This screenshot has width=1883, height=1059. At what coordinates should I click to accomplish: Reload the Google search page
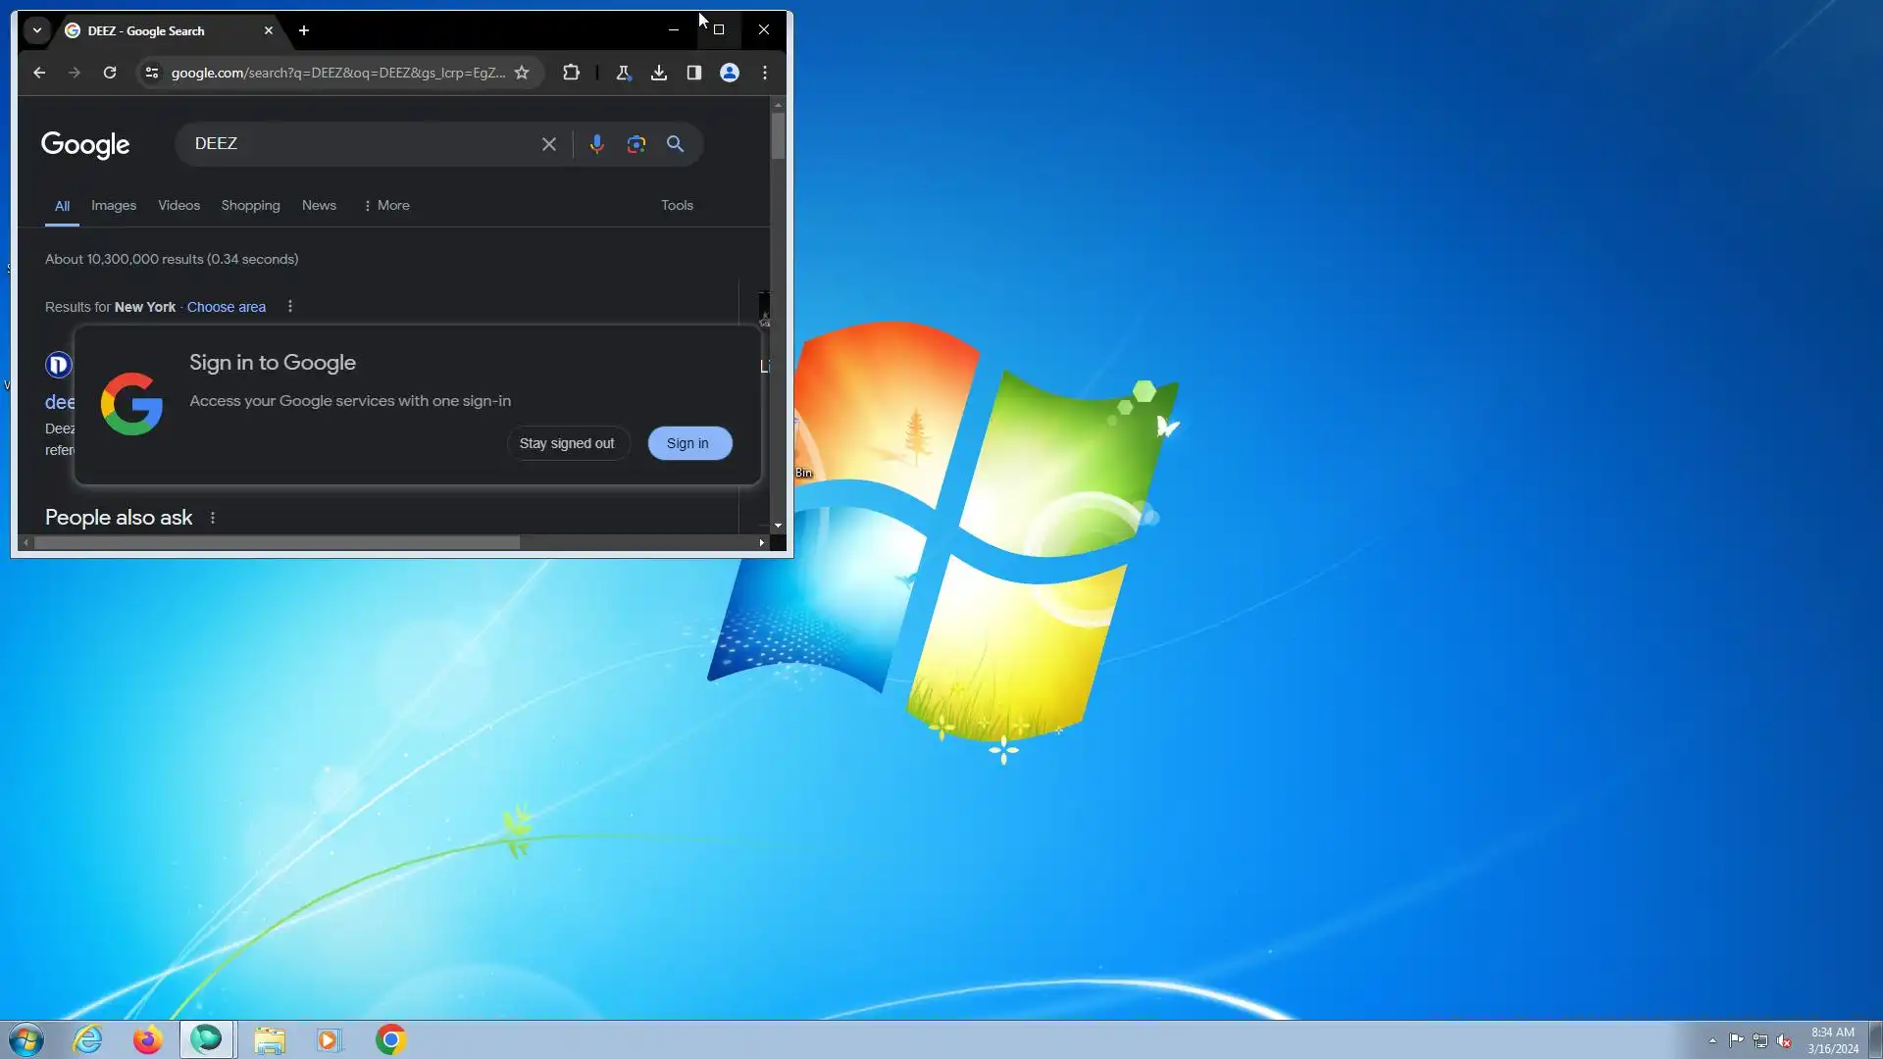110,73
